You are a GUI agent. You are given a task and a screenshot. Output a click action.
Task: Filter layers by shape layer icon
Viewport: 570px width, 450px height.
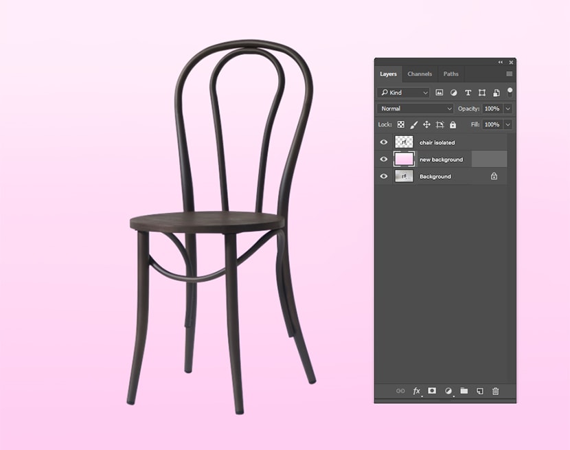pyautogui.click(x=482, y=93)
